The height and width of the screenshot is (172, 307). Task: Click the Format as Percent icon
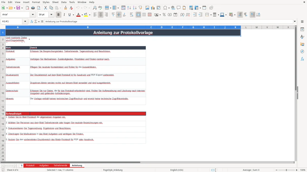point(164,15)
